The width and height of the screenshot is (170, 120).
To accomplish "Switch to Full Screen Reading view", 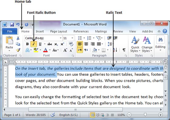I will (x=98, y=115).
